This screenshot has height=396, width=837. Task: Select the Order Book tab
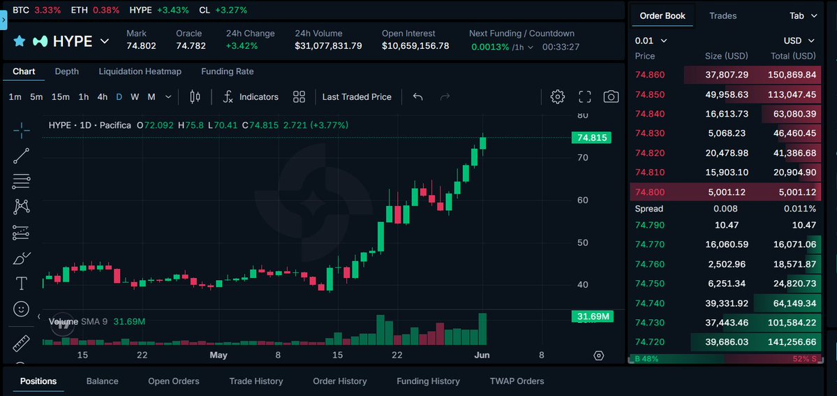(x=662, y=15)
